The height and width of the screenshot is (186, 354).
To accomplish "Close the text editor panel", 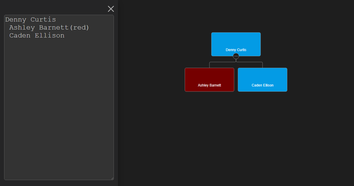I will [x=111, y=9].
